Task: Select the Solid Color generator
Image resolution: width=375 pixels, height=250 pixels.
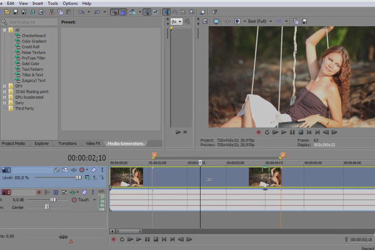Action: pos(31,64)
